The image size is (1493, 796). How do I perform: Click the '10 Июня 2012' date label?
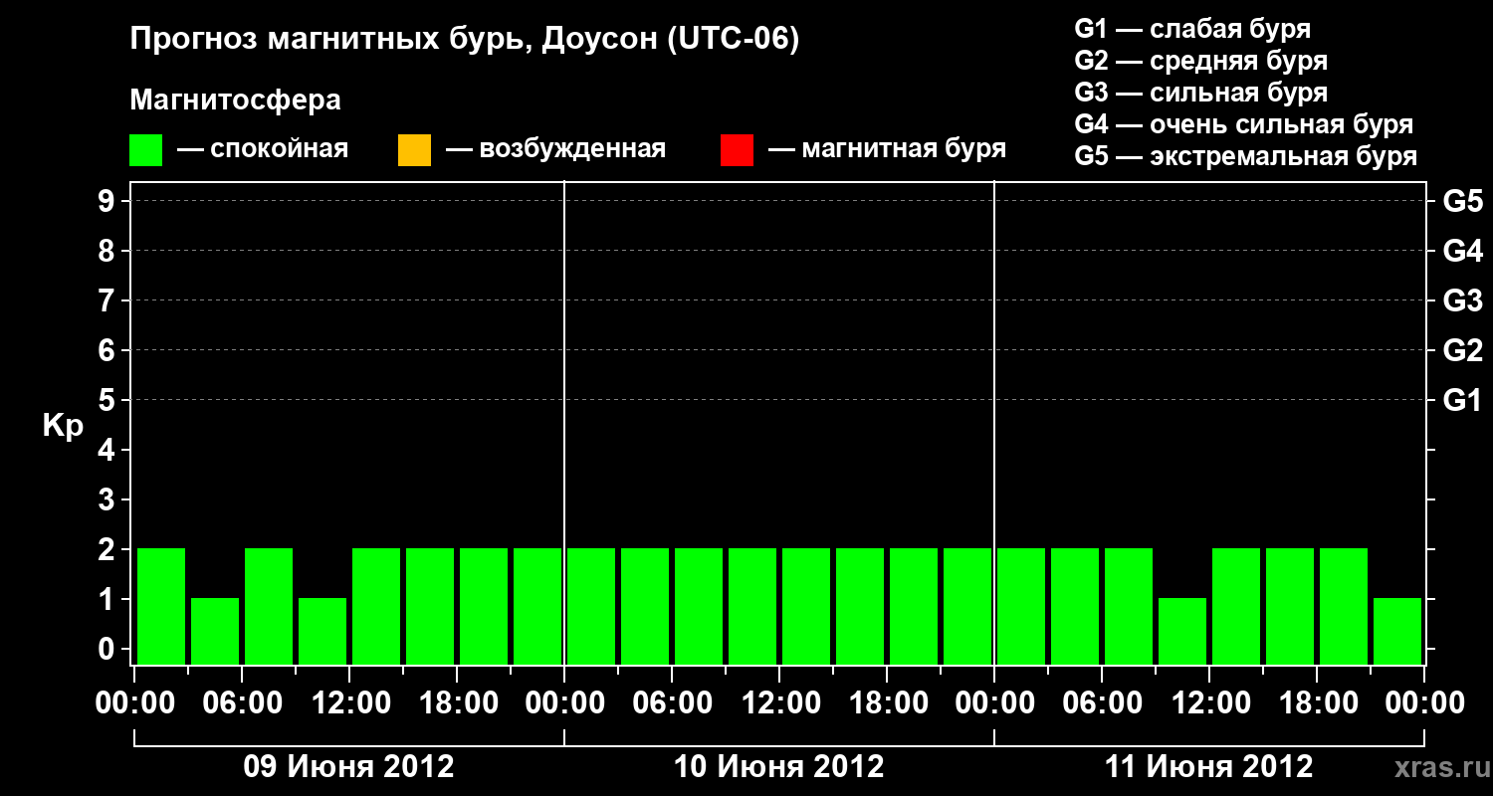point(779,767)
